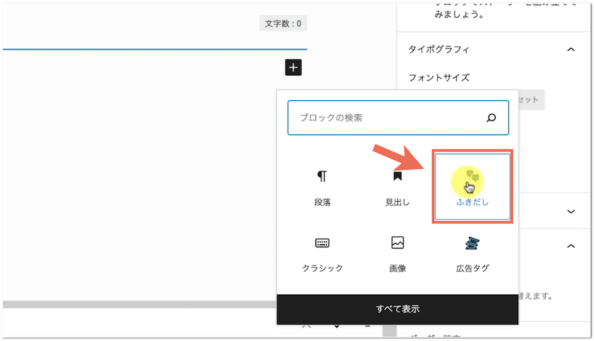Screen dimensions: 594x341
Task: Select the ふきだし speech balloon block
Action: 472,187
